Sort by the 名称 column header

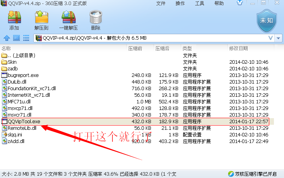6,49
